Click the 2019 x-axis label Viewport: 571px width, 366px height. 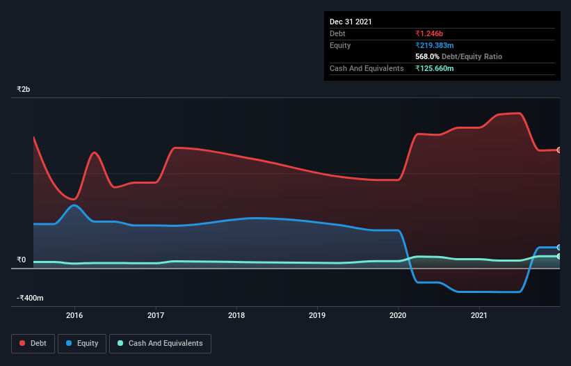point(317,315)
